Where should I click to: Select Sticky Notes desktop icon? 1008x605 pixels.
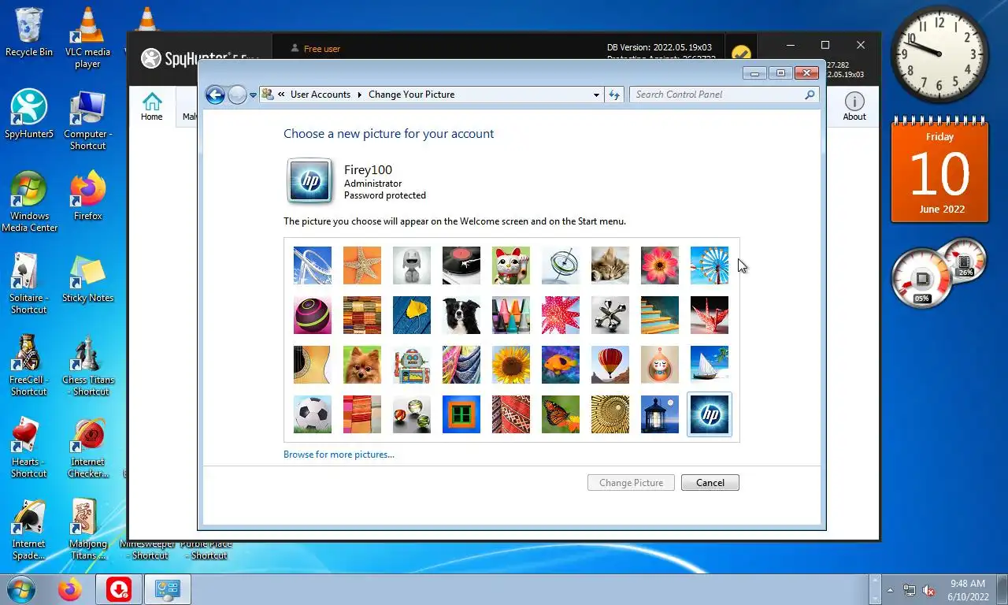click(x=87, y=277)
